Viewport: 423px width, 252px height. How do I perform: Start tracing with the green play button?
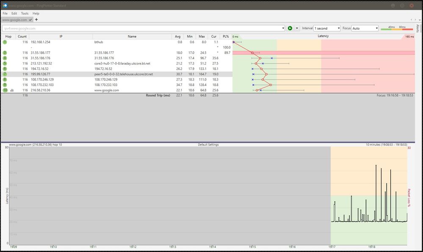[x=290, y=28]
